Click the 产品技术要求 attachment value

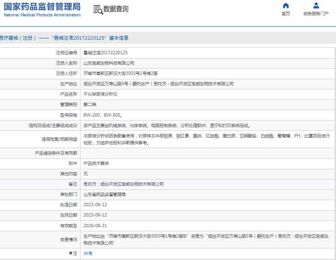(x=96, y=163)
